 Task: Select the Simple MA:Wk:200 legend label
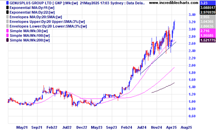[30, 40]
